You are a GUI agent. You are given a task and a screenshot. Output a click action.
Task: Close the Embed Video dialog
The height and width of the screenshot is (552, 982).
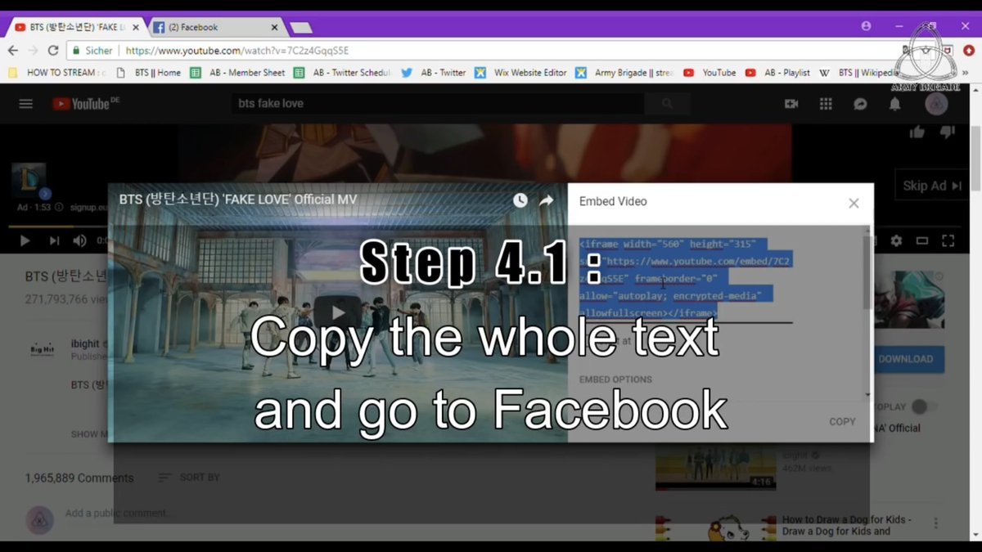854,203
